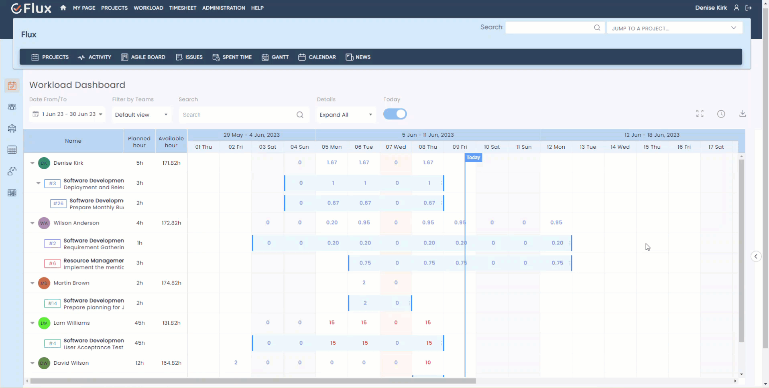Click the logout icon at top right
The height and width of the screenshot is (388, 769).
(749, 8)
